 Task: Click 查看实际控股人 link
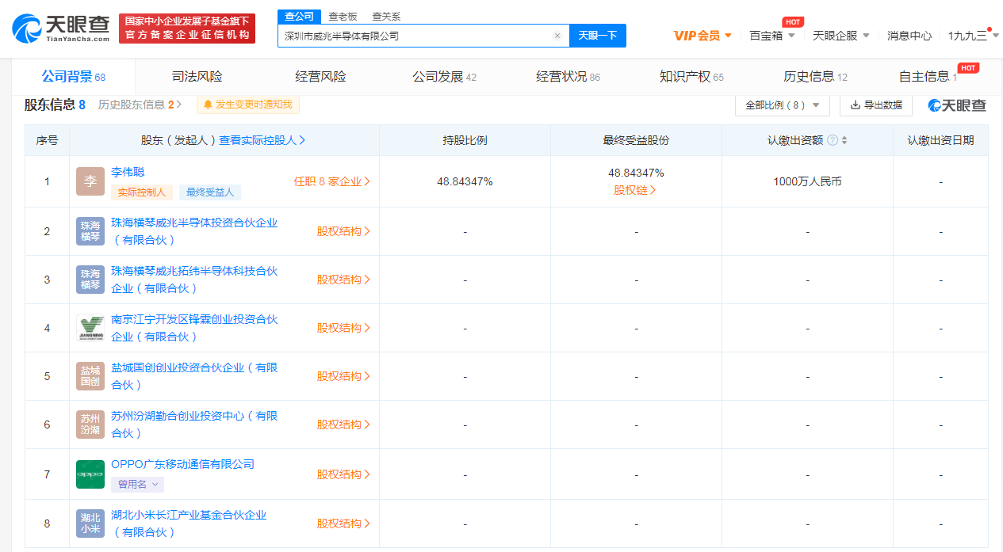pos(262,140)
